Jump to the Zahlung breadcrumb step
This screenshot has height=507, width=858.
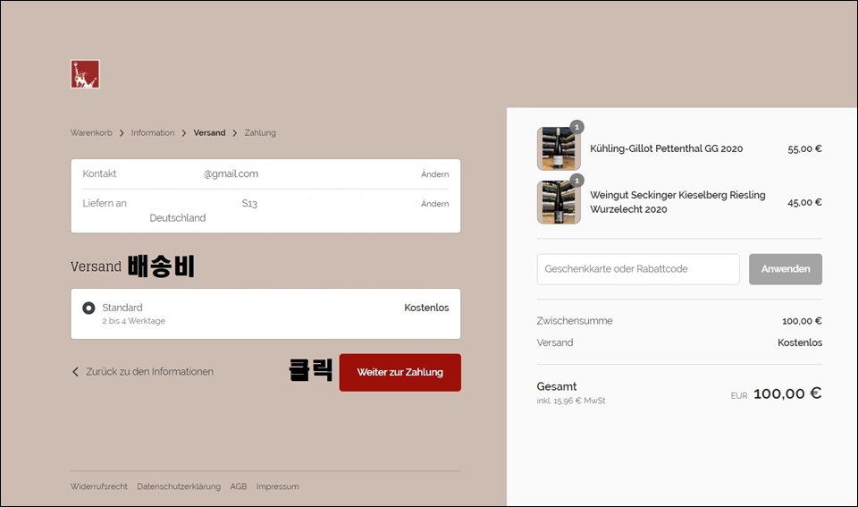(260, 132)
